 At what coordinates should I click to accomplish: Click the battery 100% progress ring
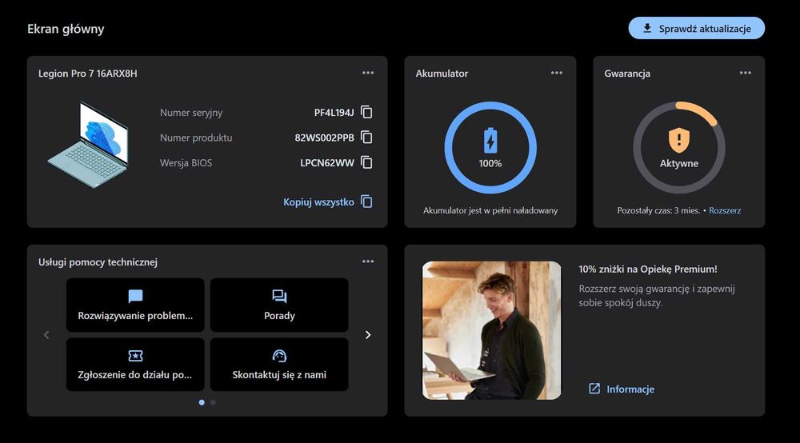pyautogui.click(x=490, y=147)
